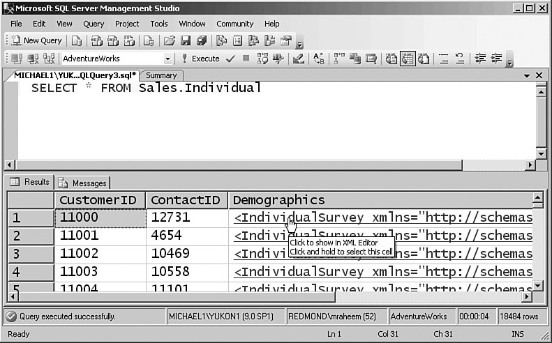The width and height of the screenshot is (552, 343).
Task: Open the Object Explorer window
Action: click(253, 41)
